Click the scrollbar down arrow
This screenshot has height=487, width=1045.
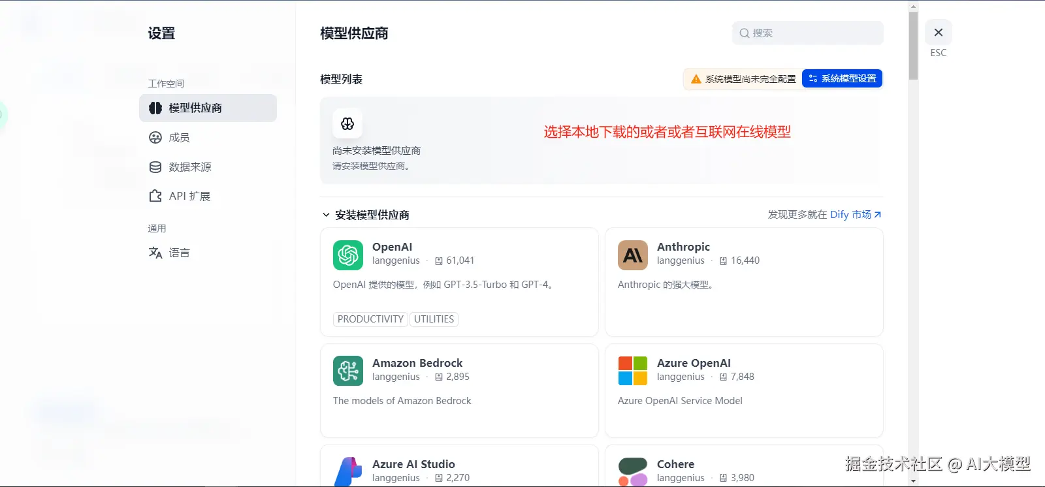913,481
